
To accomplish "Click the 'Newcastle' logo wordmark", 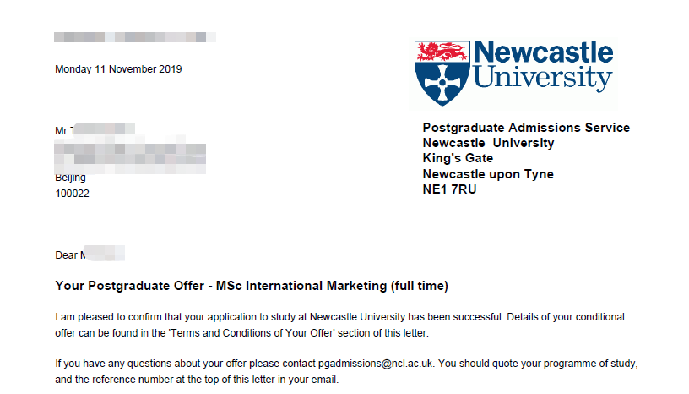I will (544, 52).
